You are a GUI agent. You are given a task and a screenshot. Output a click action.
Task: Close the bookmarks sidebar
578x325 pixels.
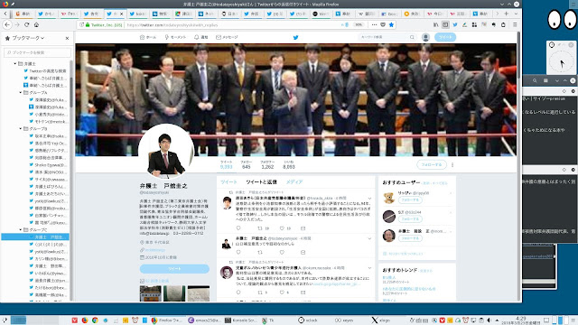pyautogui.click(x=67, y=38)
